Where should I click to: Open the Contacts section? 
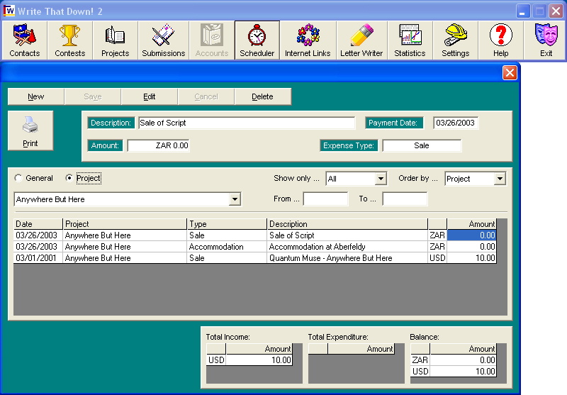tap(25, 40)
